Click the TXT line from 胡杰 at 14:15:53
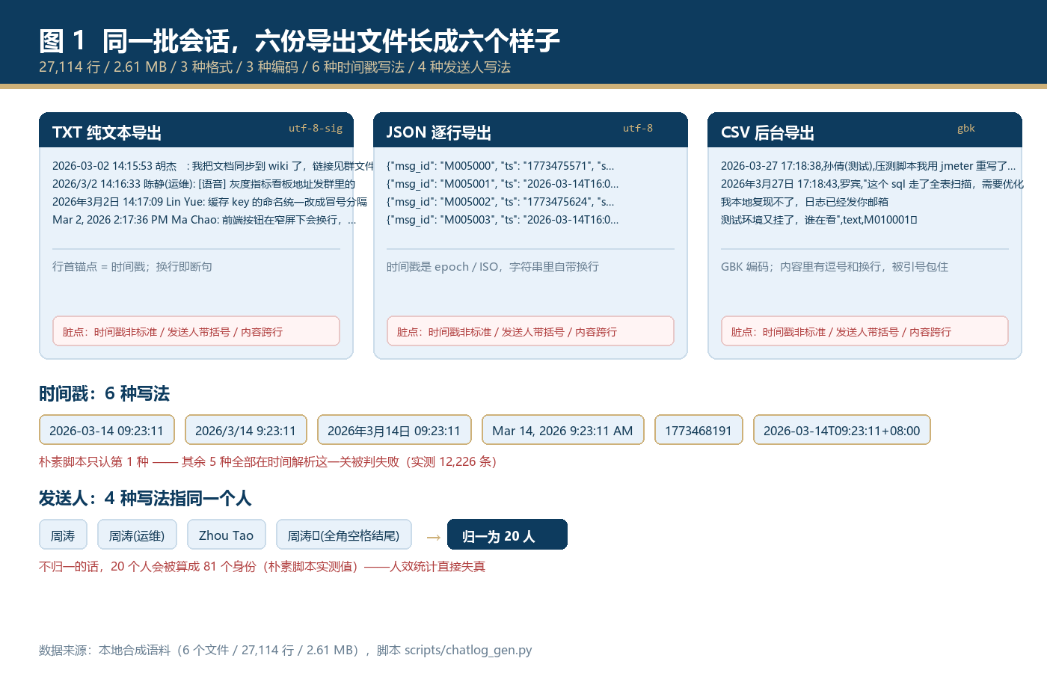 point(213,166)
